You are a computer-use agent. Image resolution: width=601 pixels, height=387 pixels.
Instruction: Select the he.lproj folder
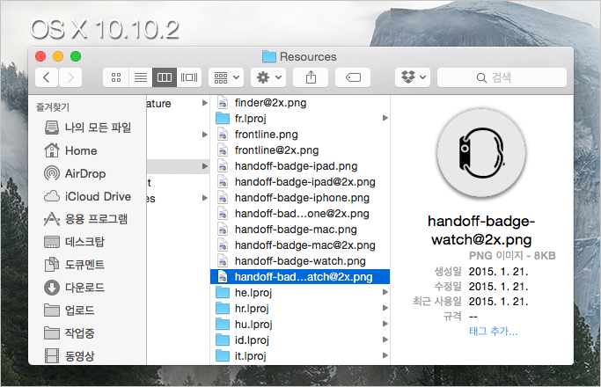(x=300, y=293)
